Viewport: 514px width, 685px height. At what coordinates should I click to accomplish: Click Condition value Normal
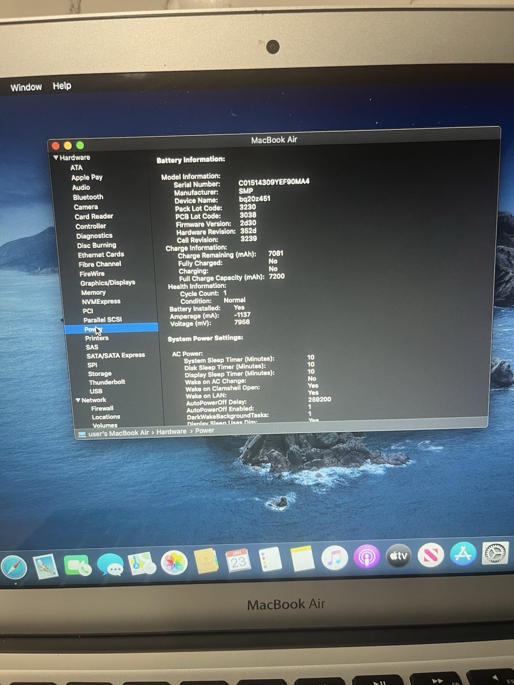(x=235, y=300)
